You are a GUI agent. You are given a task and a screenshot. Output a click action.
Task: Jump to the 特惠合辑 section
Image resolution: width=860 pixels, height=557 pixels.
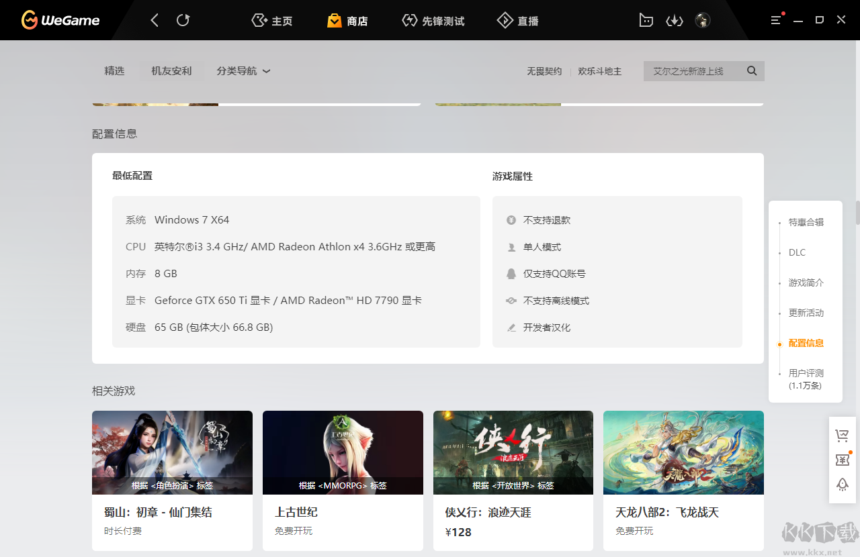coord(806,222)
